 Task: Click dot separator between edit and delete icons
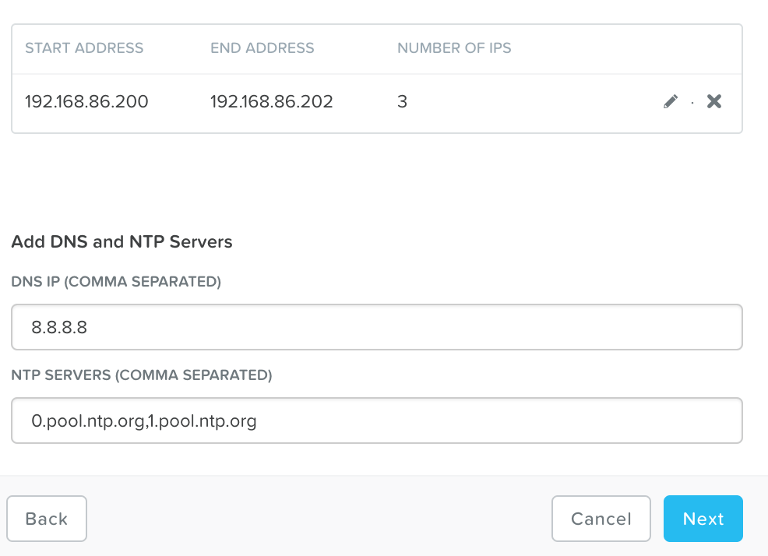[x=692, y=102]
